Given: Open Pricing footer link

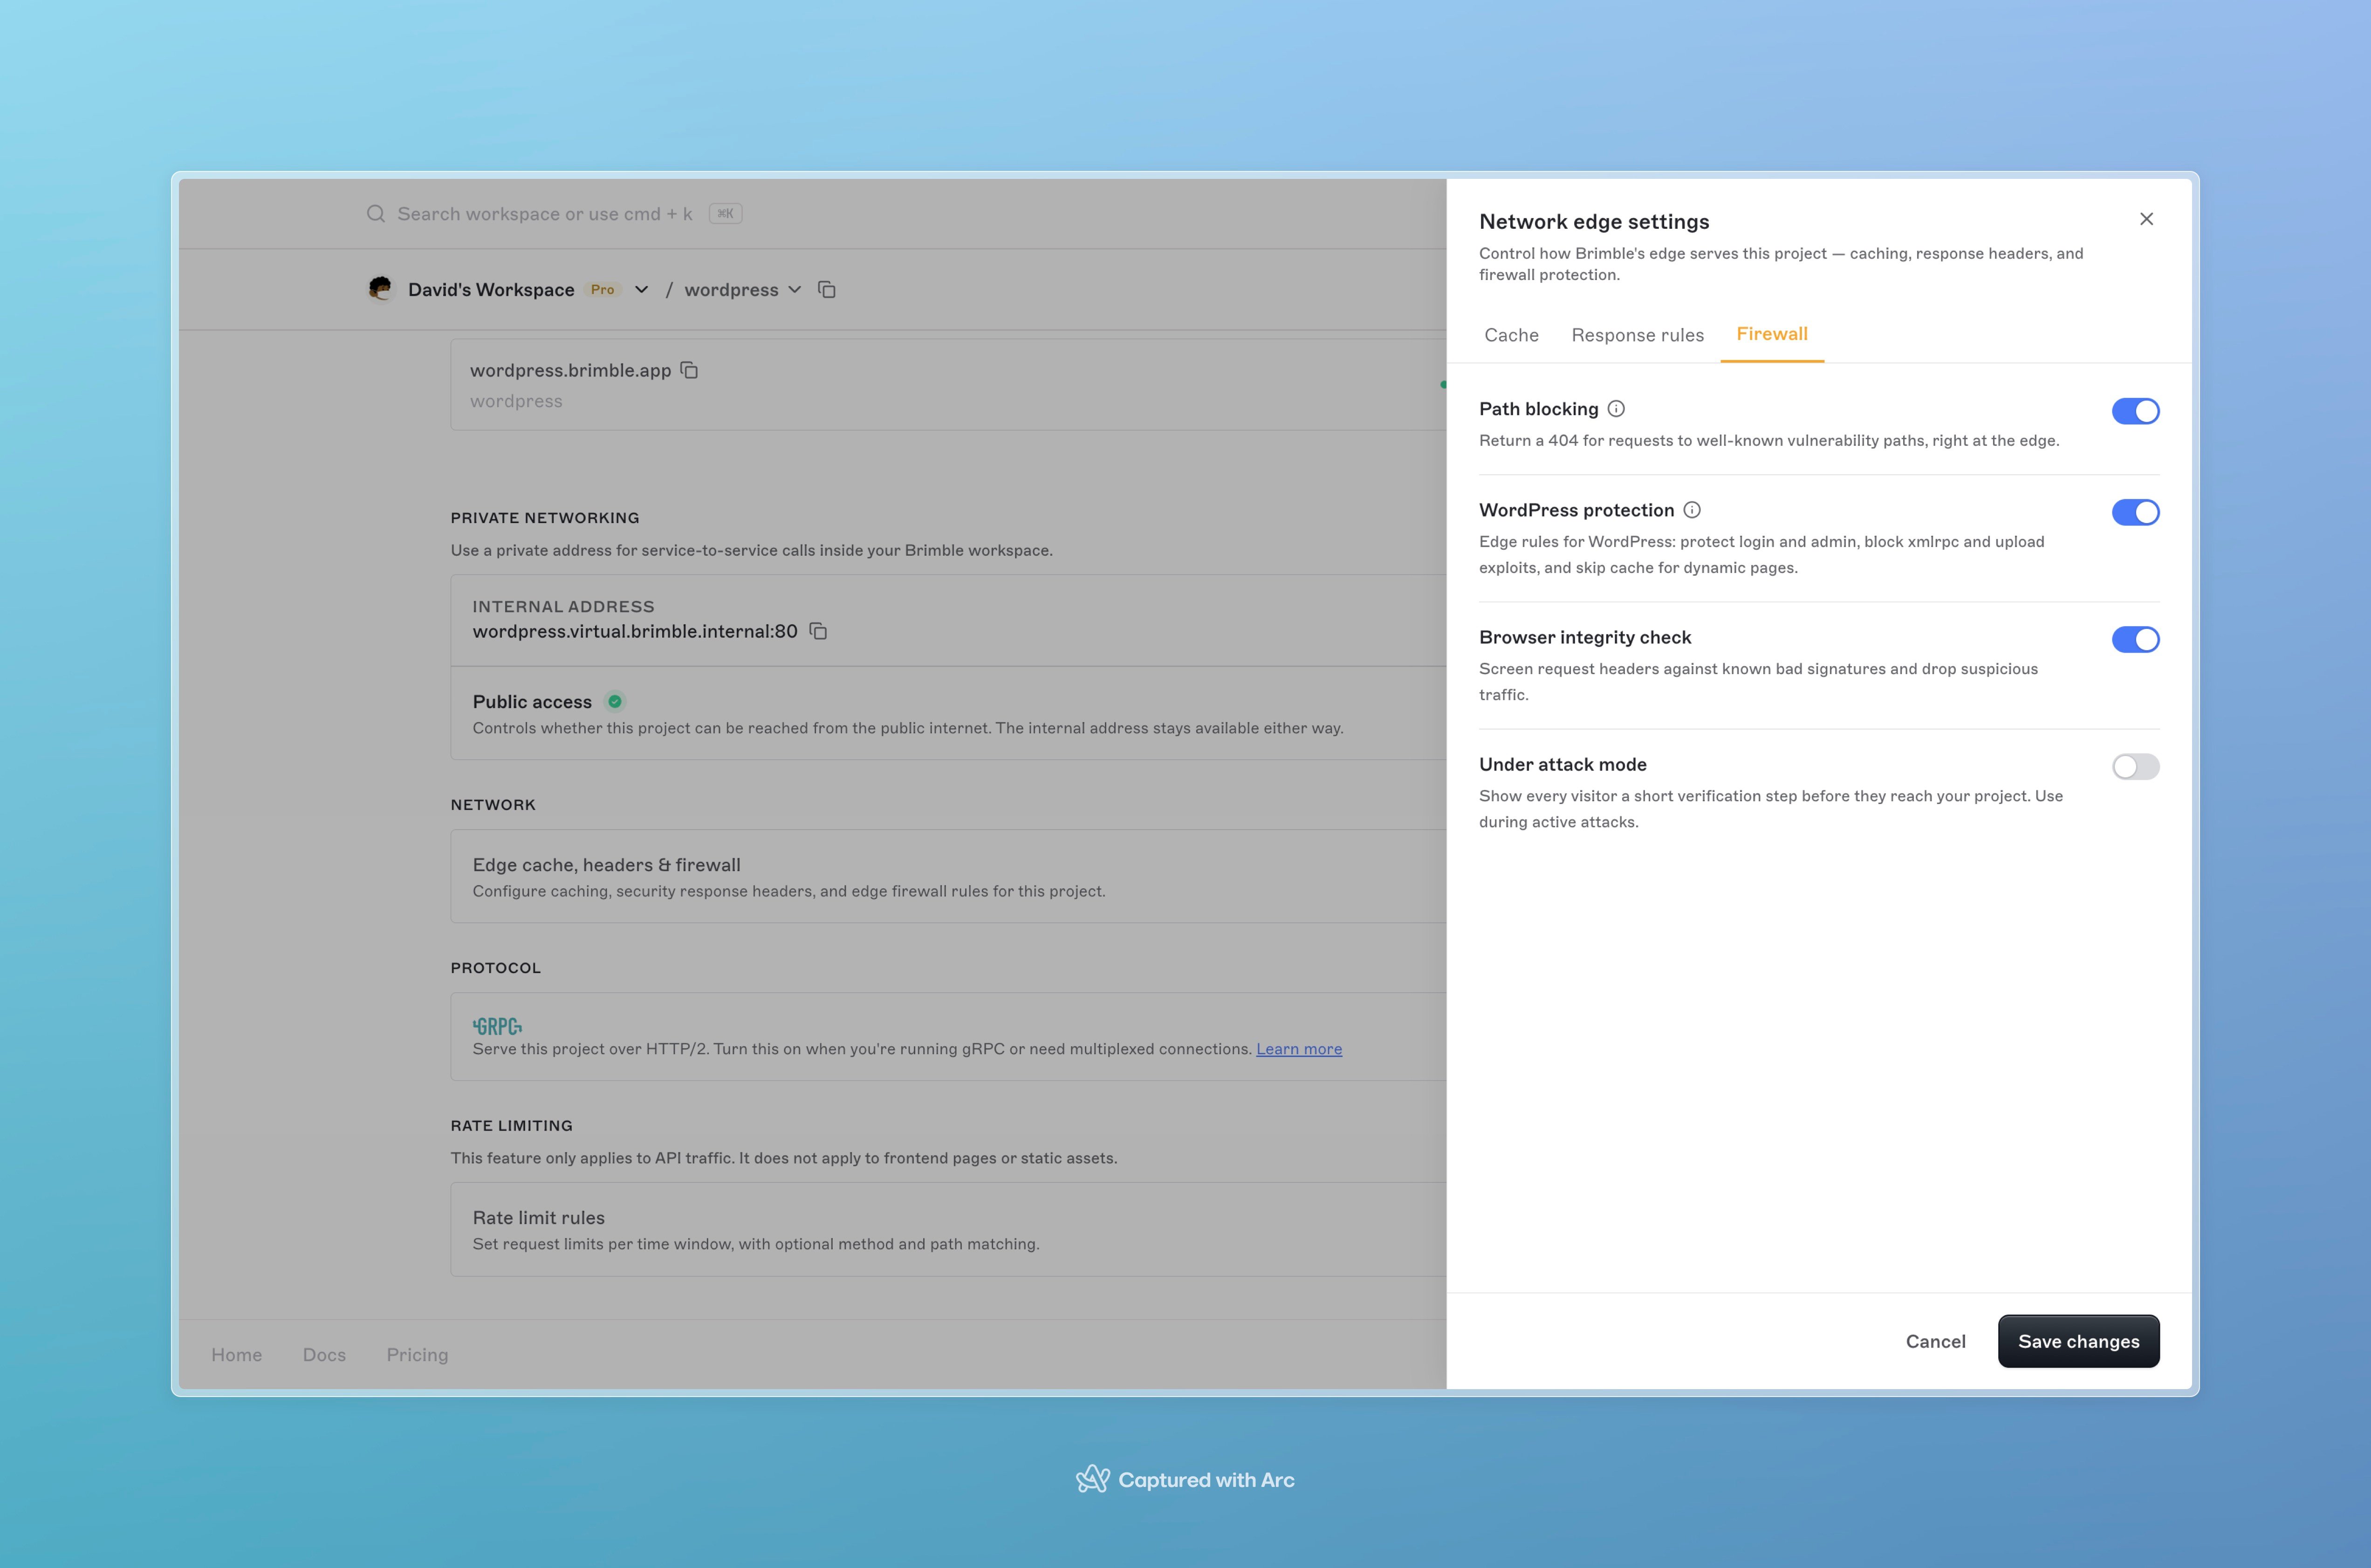Looking at the screenshot, I should (417, 1355).
